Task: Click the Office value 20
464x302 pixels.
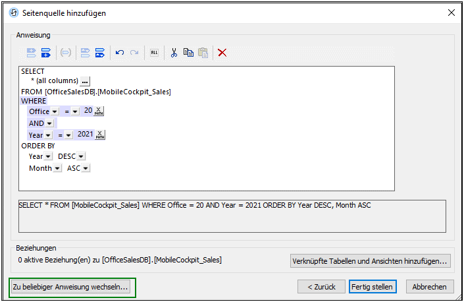Action: 88,111
